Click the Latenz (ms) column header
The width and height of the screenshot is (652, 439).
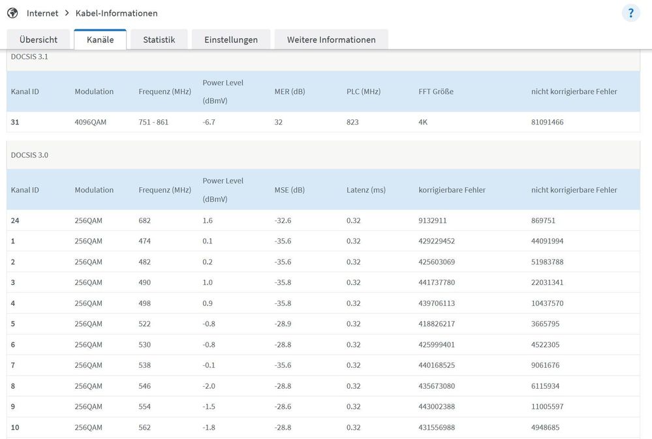click(365, 190)
